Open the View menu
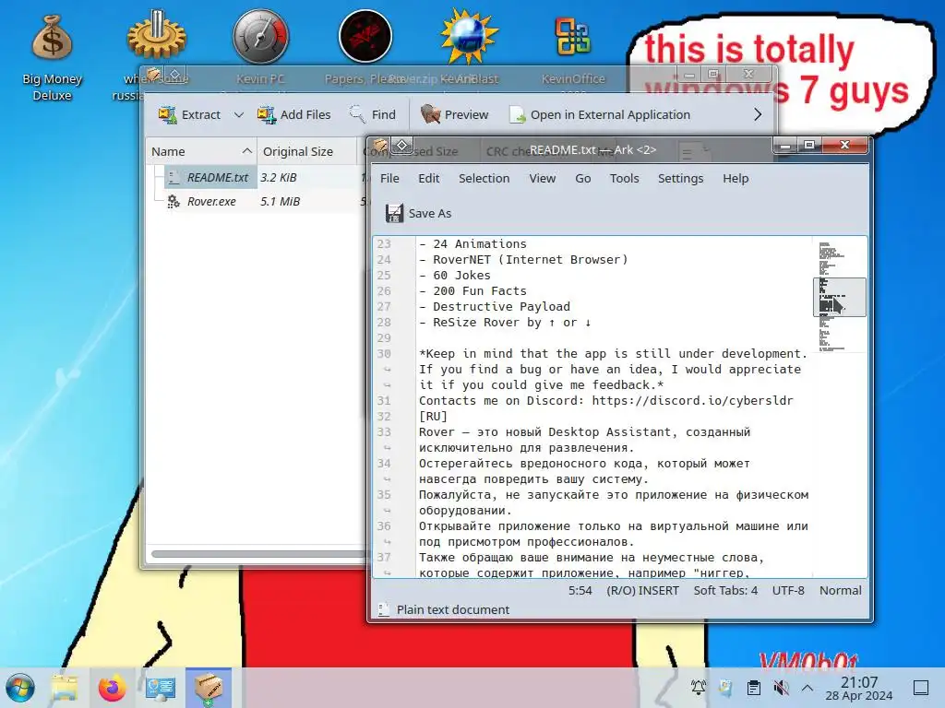Screen dimensions: 945x708 (543, 178)
